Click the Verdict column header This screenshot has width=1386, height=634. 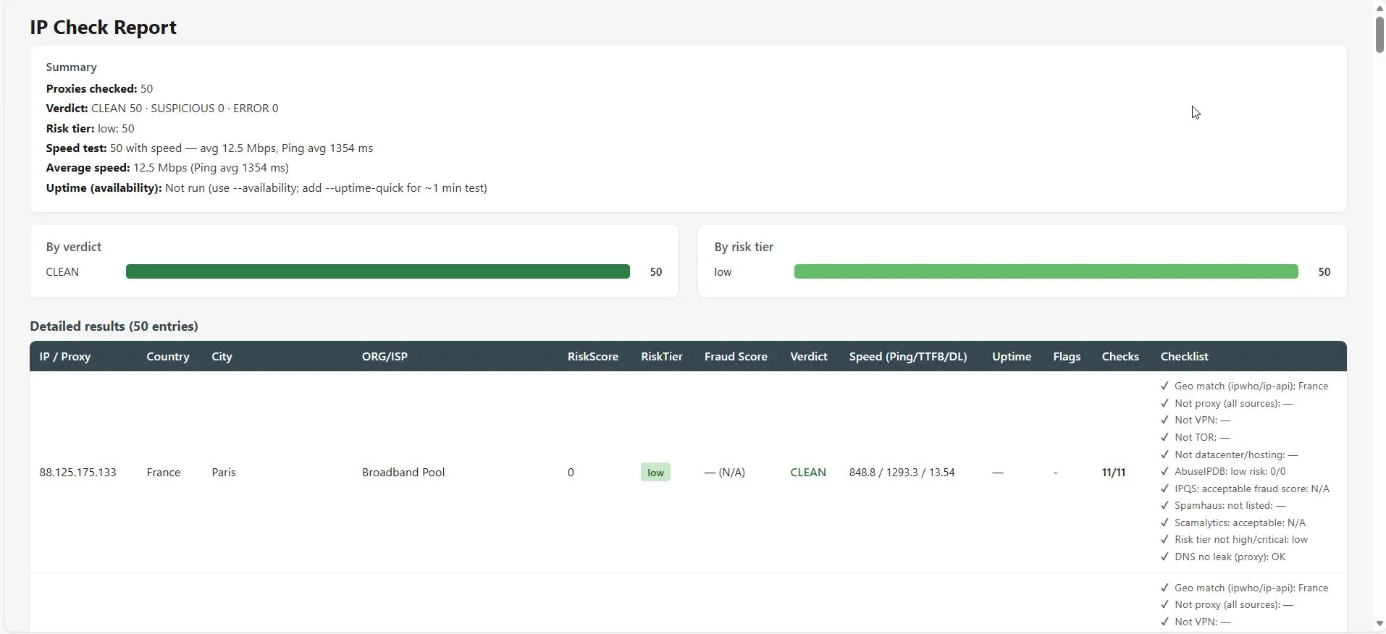point(808,356)
